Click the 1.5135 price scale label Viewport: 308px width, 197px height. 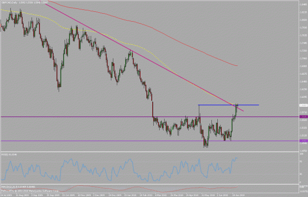[x=304, y=135]
